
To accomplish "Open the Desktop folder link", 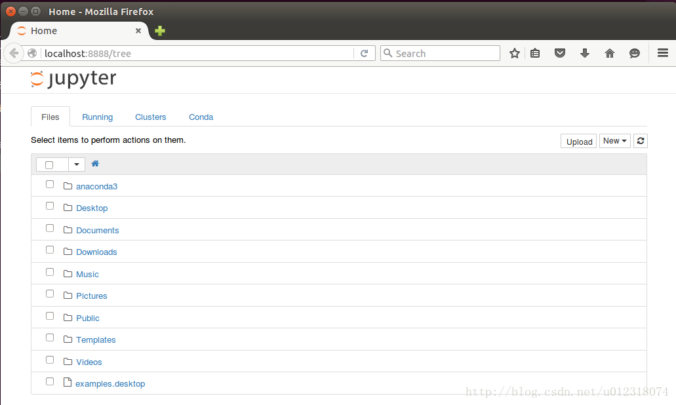I will click(92, 208).
